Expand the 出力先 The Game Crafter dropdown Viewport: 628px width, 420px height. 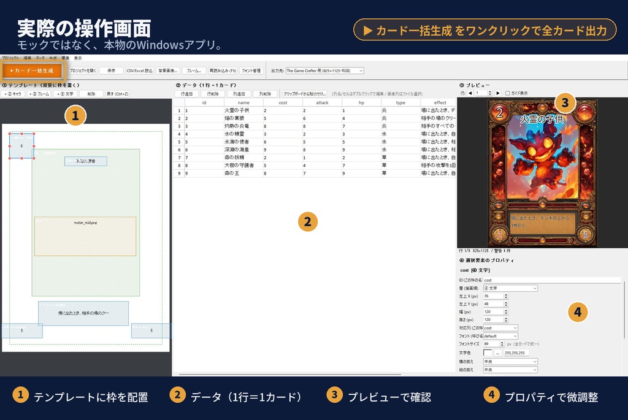(324, 71)
